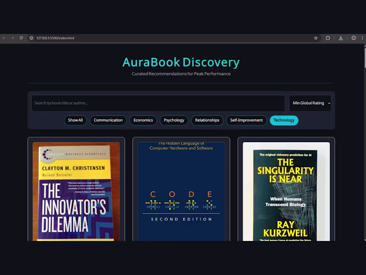Filter books by Economics
Screen dimensions: 366x275
point(143,120)
